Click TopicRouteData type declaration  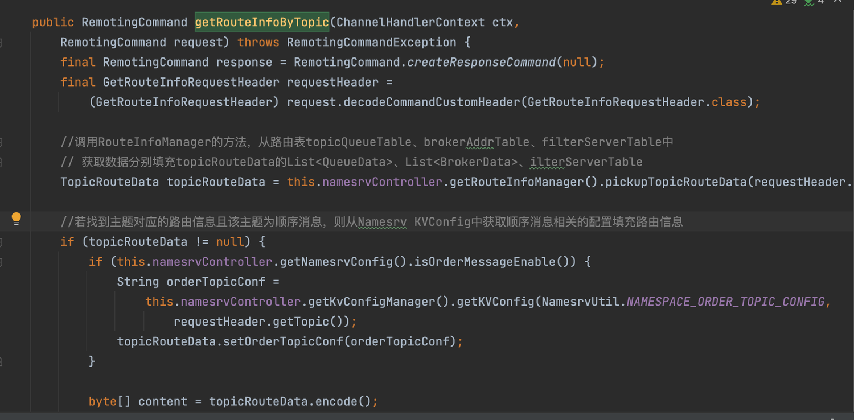point(110,182)
